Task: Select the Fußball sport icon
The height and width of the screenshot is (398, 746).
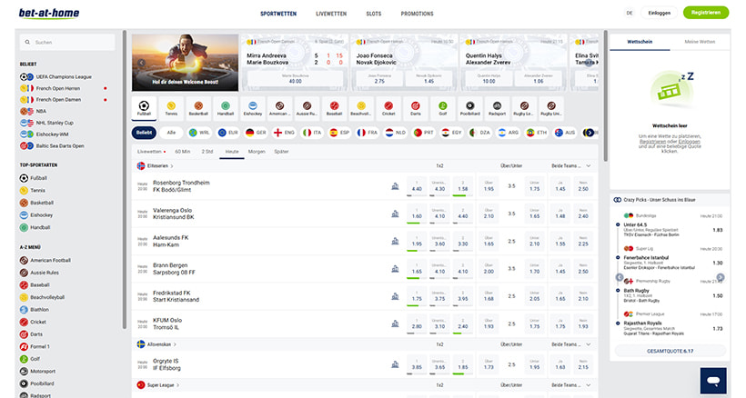Action: coord(144,108)
